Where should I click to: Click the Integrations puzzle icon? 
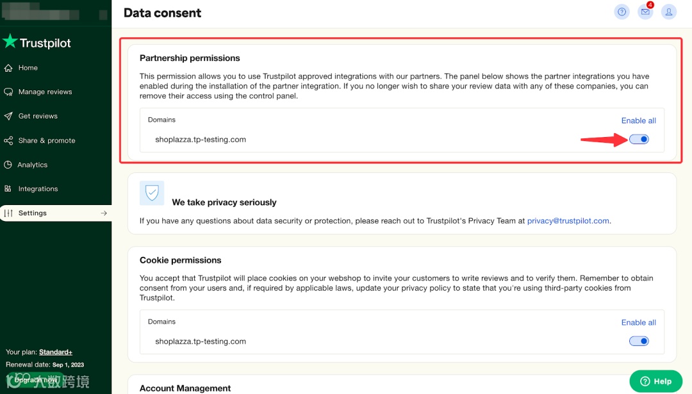[8, 189]
